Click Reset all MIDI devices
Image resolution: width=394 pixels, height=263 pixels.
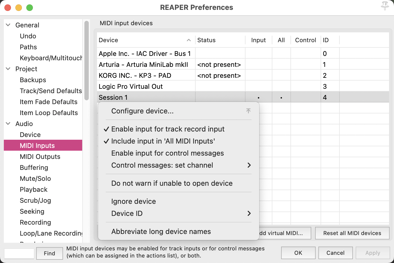pos(352,233)
